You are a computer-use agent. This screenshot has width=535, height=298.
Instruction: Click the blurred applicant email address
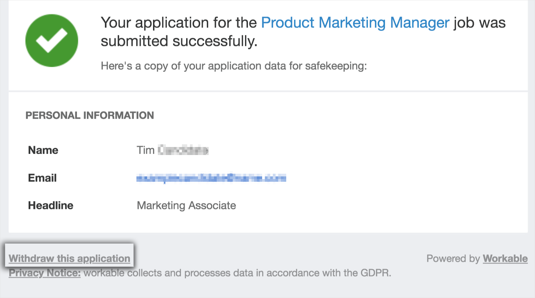click(x=211, y=178)
